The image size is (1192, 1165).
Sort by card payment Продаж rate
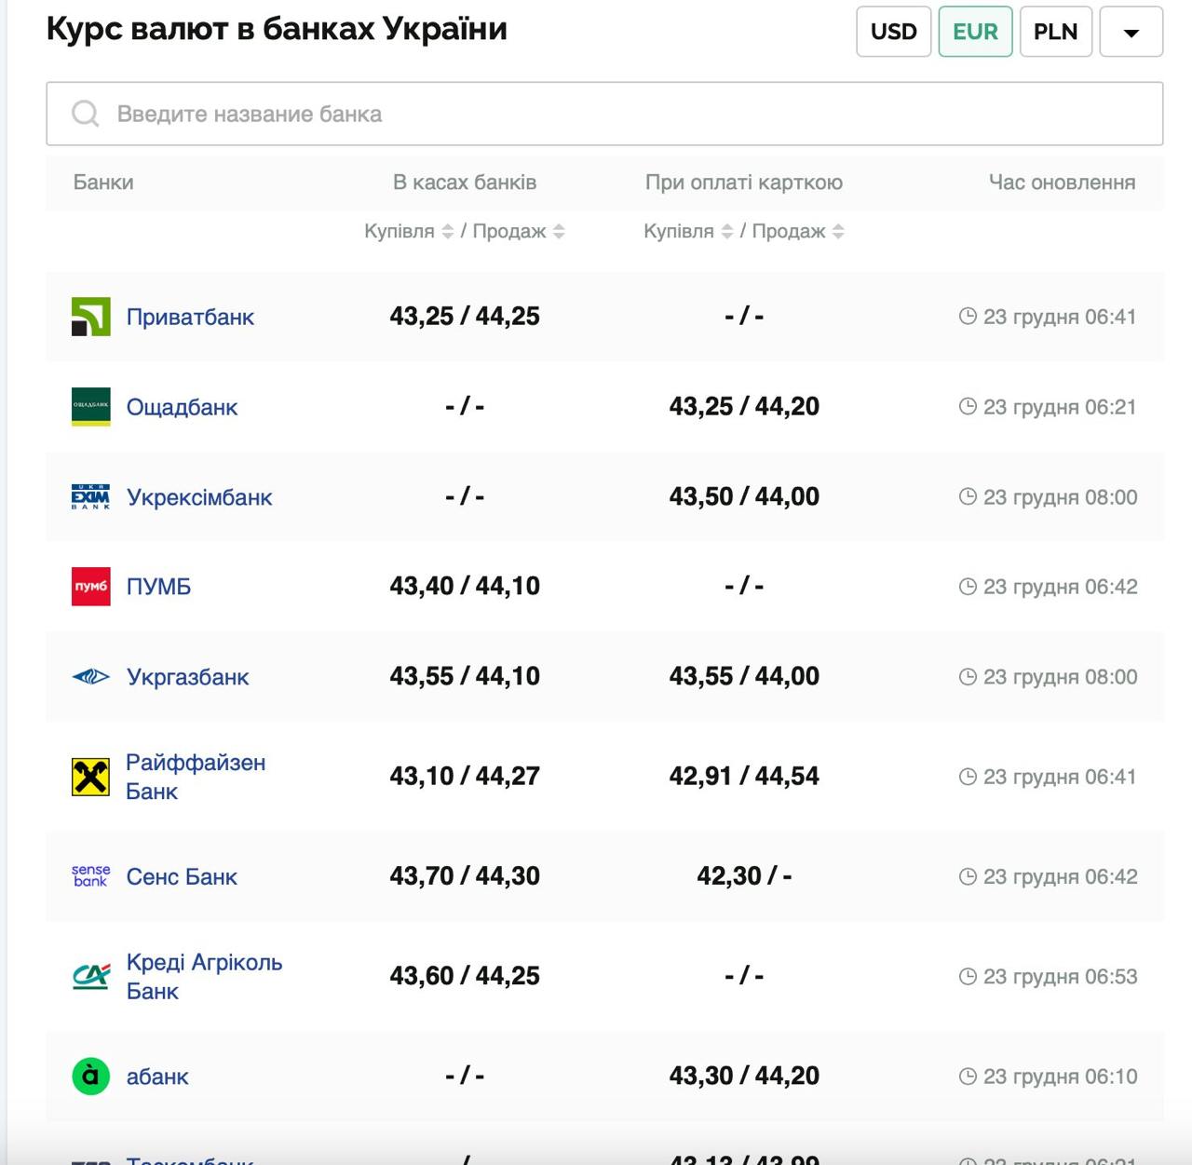[x=838, y=232]
